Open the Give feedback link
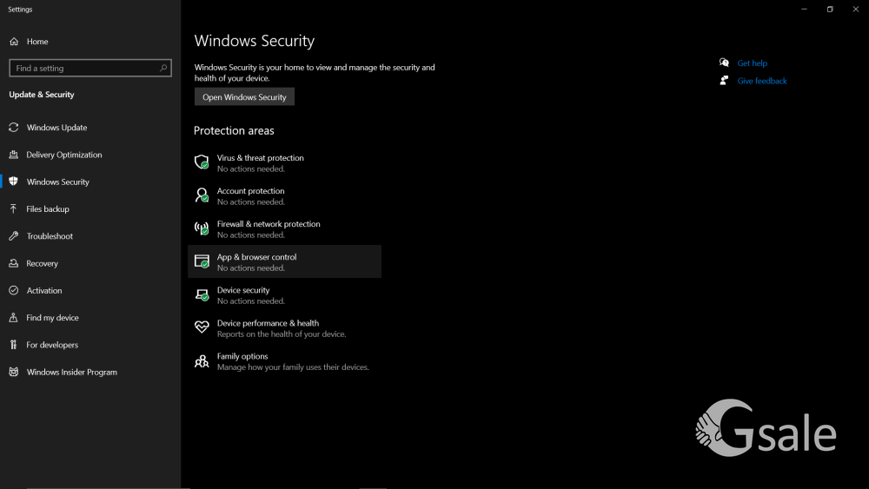This screenshot has height=489, width=869. point(761,81)
